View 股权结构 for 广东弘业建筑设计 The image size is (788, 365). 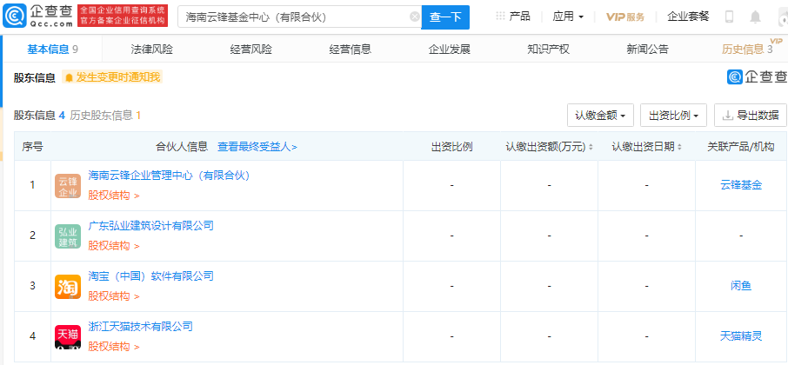[114, 246]
